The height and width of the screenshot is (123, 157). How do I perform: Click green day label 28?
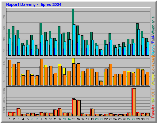[133, 119]
